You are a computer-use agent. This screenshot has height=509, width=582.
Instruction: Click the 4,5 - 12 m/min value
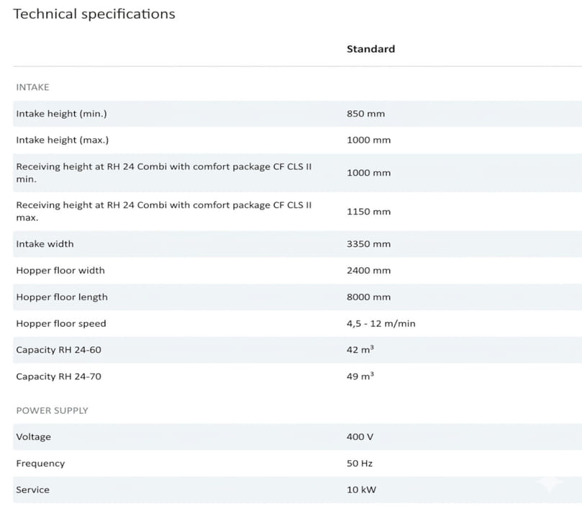point(381,324)
